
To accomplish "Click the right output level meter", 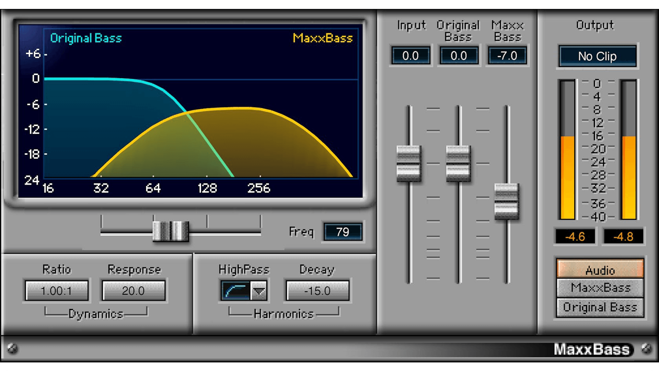I will pyautogui.click(x=629, y=149).
